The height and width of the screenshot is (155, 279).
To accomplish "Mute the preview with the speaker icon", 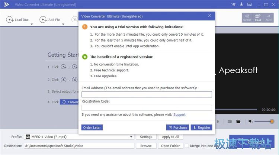I will tap(250, 122).
